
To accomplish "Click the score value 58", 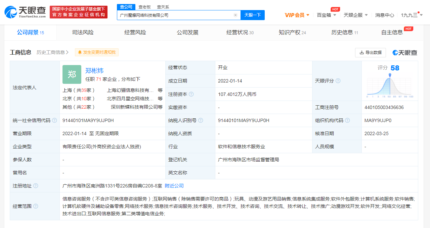I will click(x=395, y=68).
